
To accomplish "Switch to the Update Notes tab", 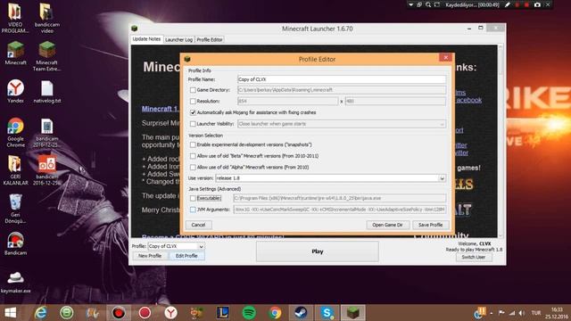I will coord(146,39).
